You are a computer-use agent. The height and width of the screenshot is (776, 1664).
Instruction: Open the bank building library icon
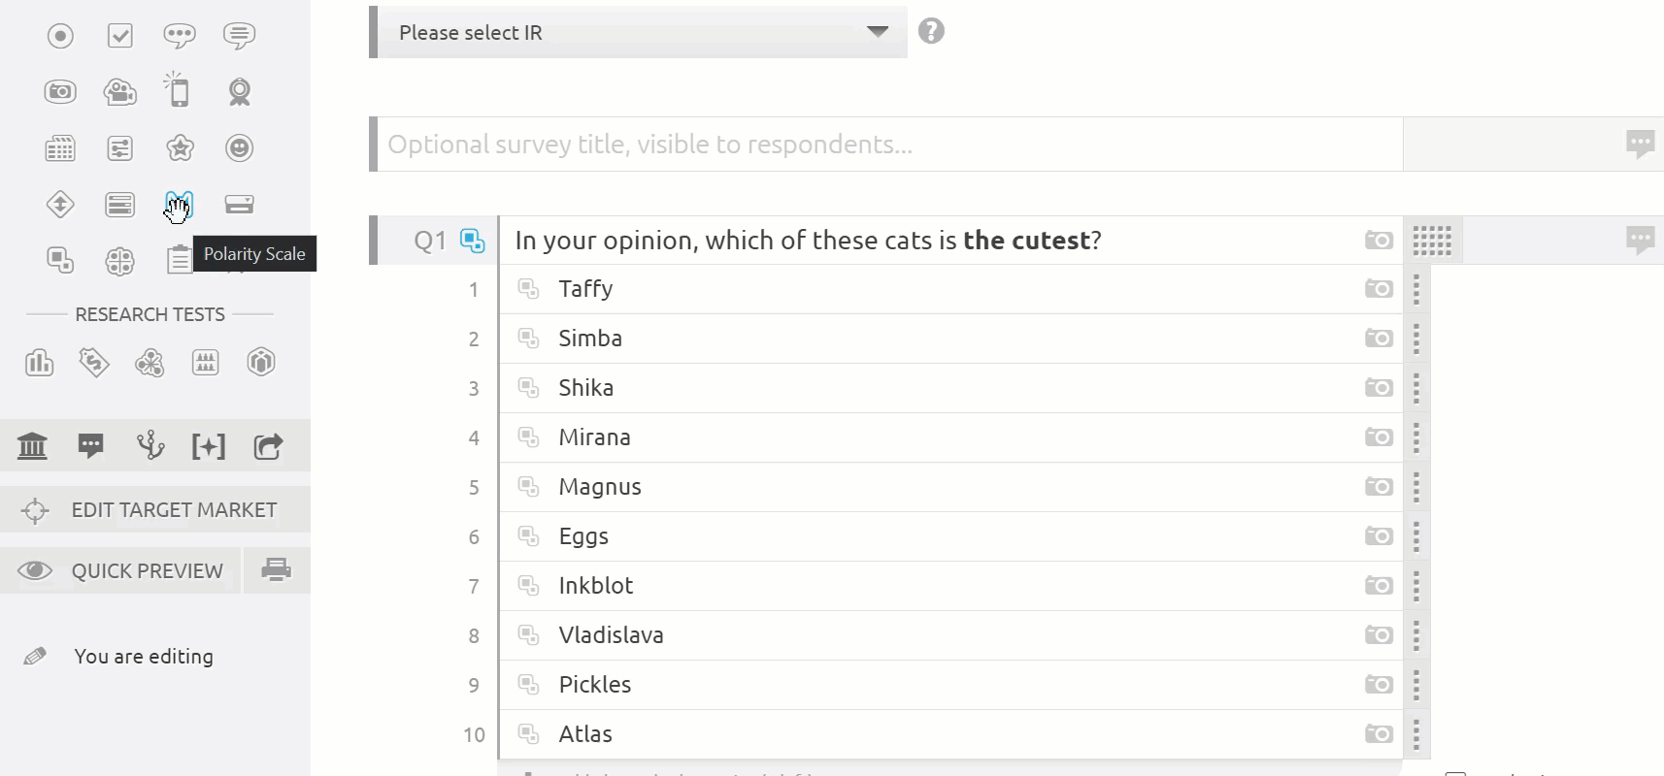point(32,446)
